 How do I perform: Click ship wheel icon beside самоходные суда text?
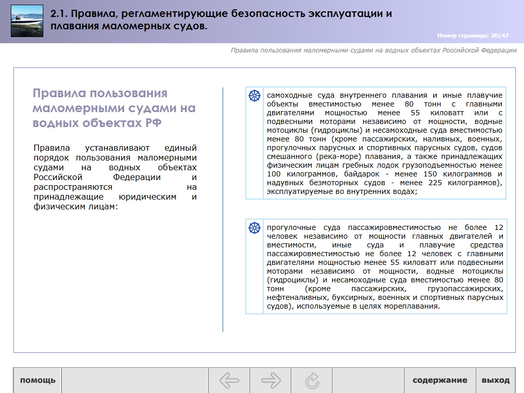(x=255, y=96)
